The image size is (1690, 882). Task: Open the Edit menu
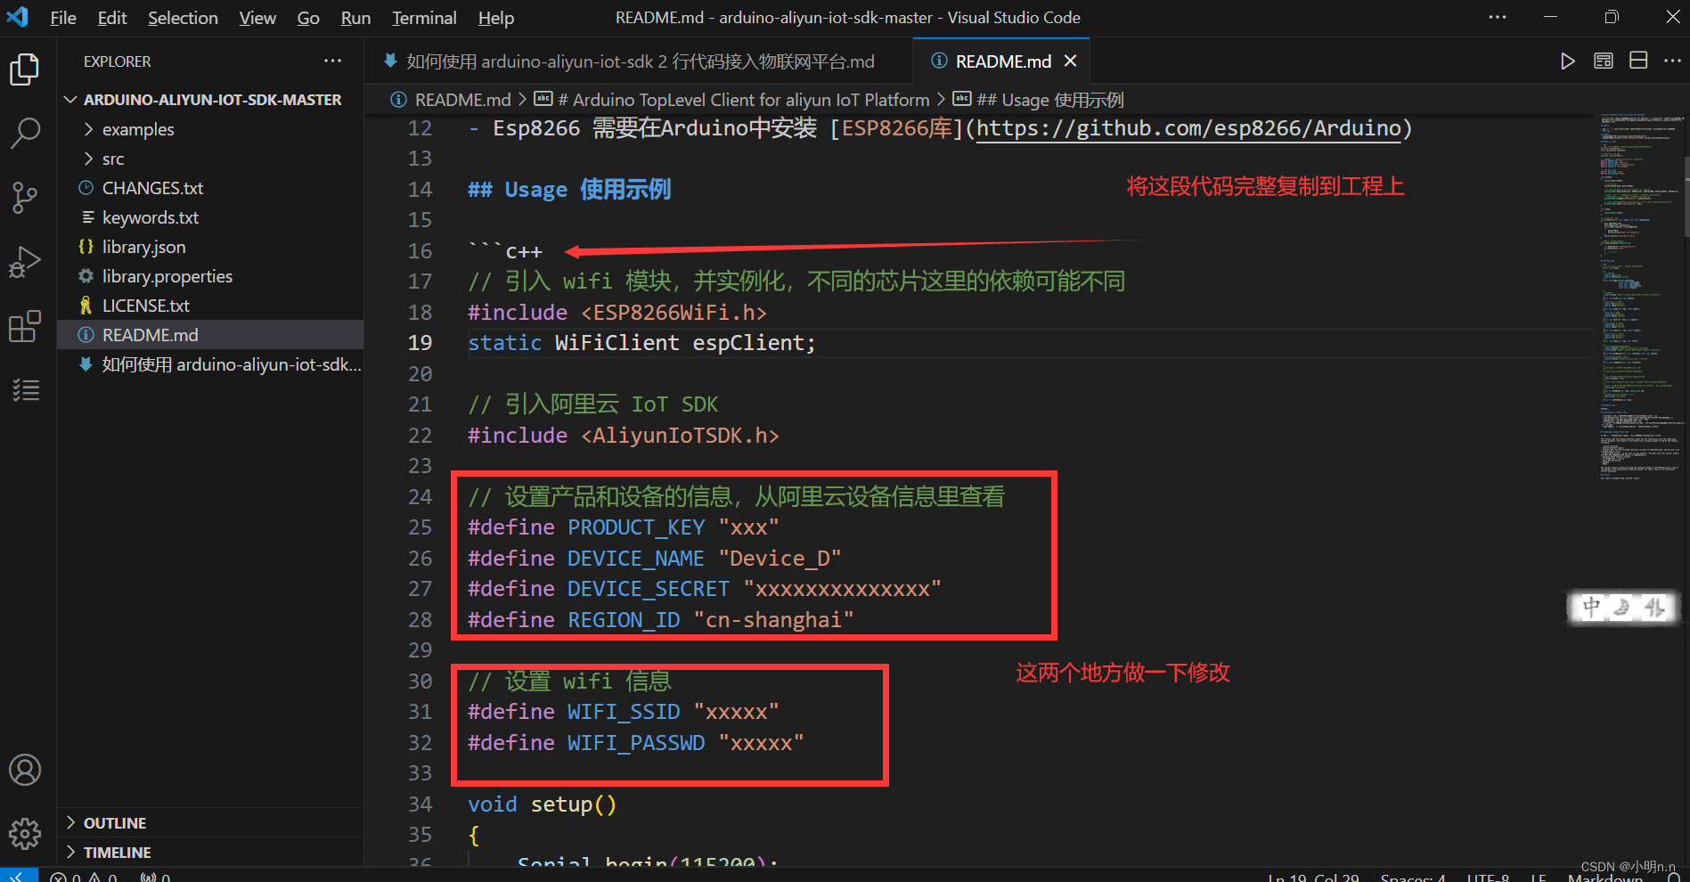tap(112, 18)
